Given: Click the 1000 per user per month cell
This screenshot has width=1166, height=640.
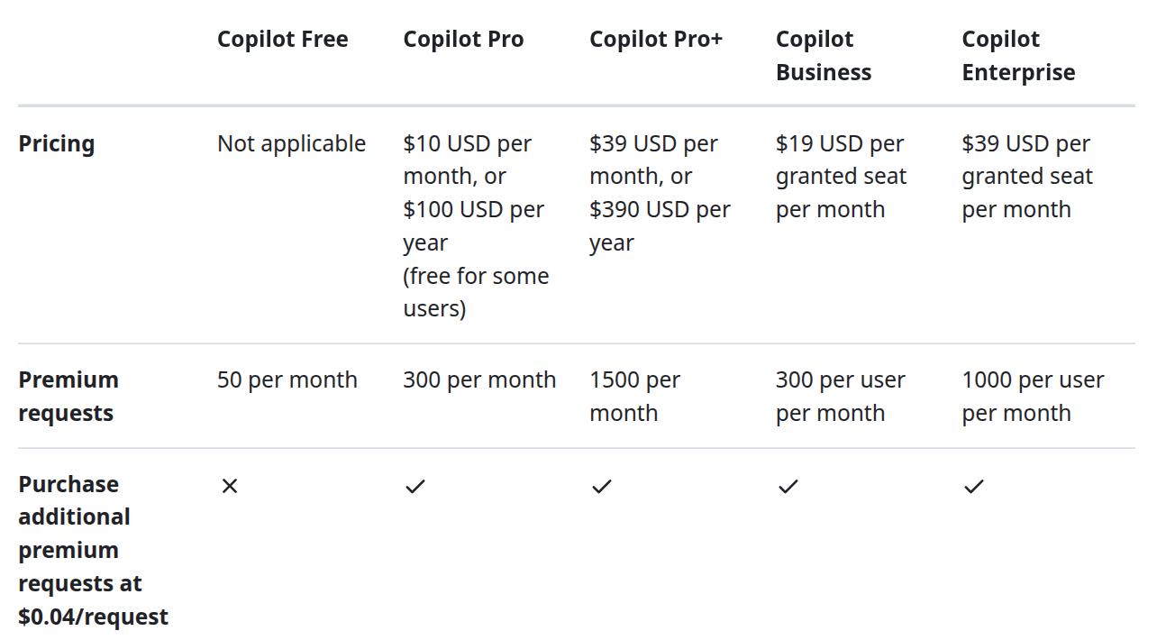Looking at the screenshot, I should 1033,397.
